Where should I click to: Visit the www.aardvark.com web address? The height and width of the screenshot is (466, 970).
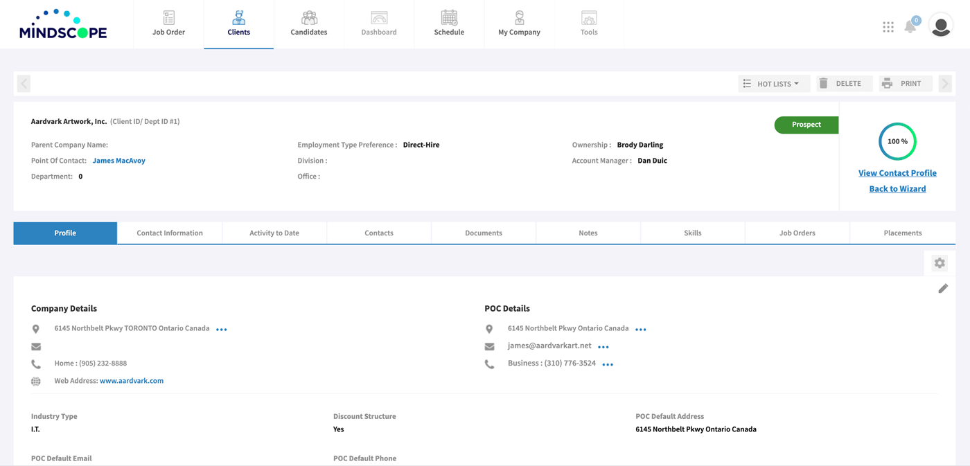pyautogui.click(x=132, y=380)
